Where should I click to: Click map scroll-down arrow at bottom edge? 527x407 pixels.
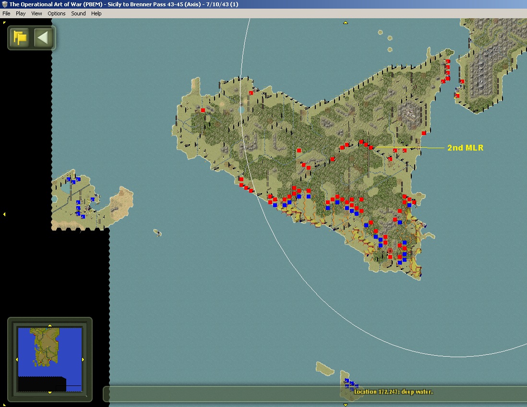[345, 405]
